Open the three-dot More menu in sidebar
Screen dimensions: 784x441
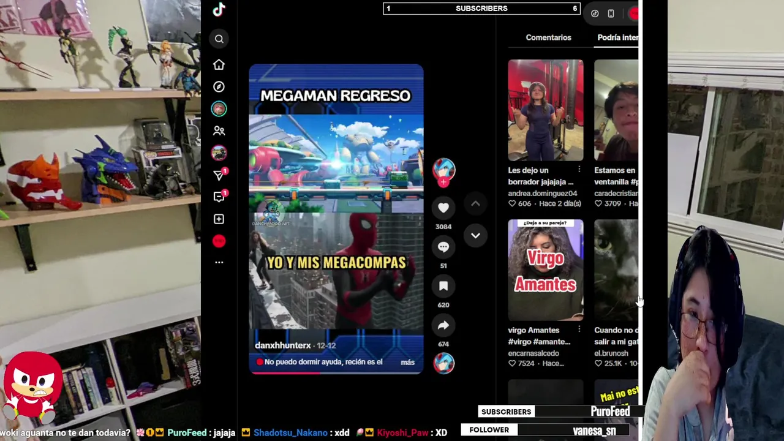coord(219,262)
